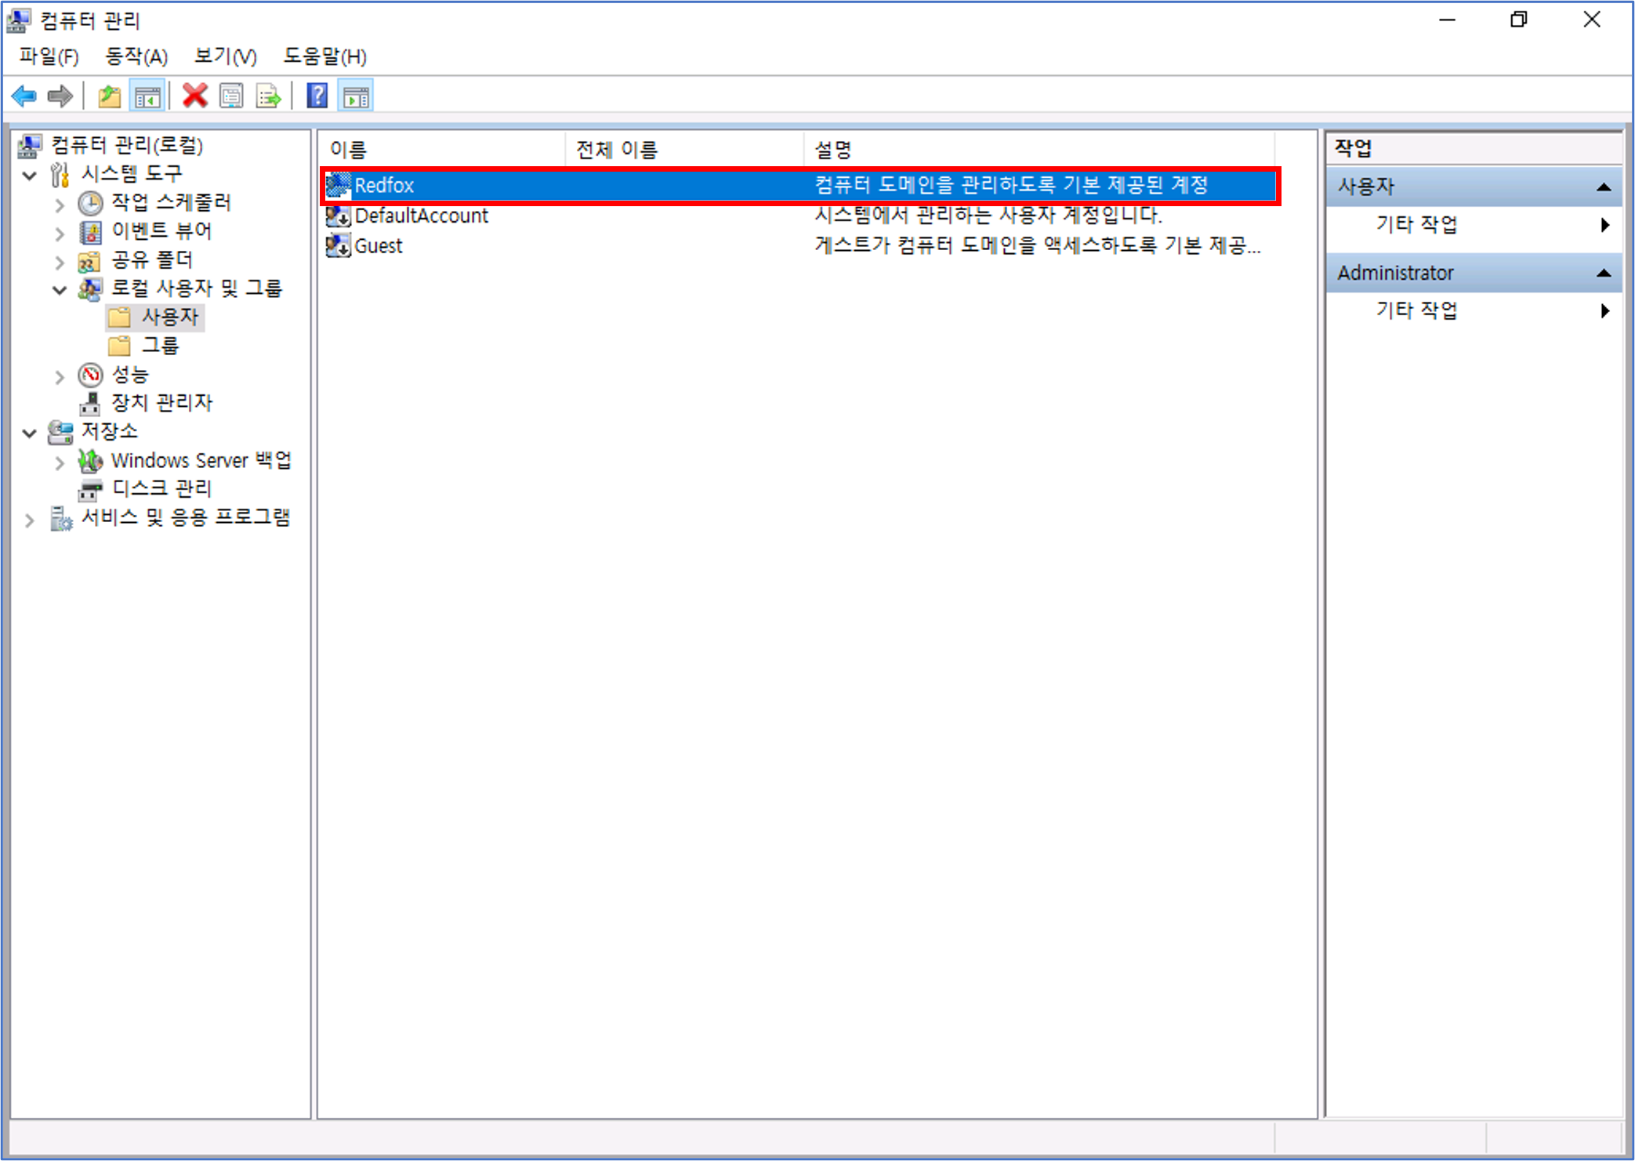Click the 설명 column header
The width and height of the screenshot is (1635, 1161).
point(833,149)
